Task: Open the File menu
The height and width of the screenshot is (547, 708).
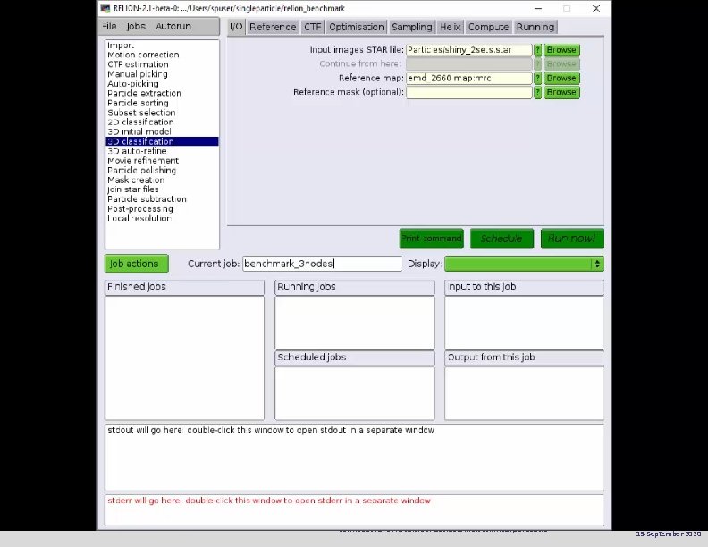Action: tap(109, 27)
